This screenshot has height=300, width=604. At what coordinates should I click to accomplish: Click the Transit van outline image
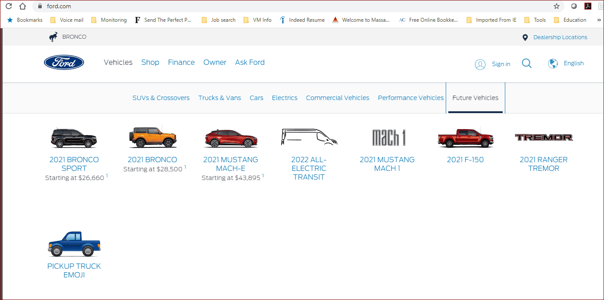[309, 137]
